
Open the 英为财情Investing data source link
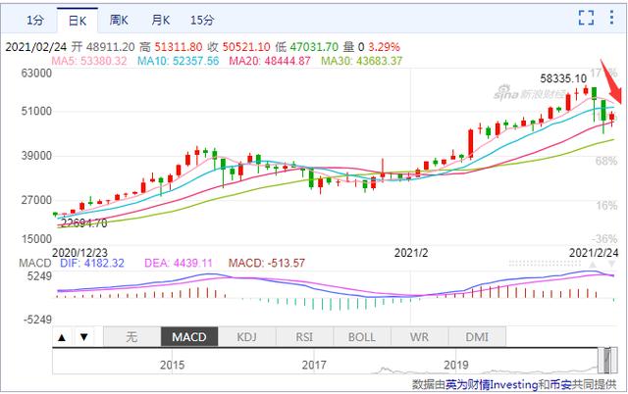coord(487,384)
